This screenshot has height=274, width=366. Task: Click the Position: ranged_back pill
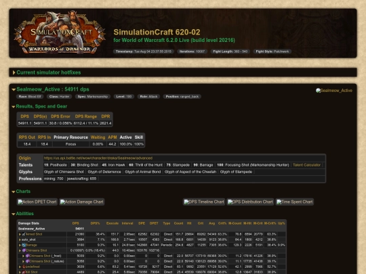click(x=182, y=97)
